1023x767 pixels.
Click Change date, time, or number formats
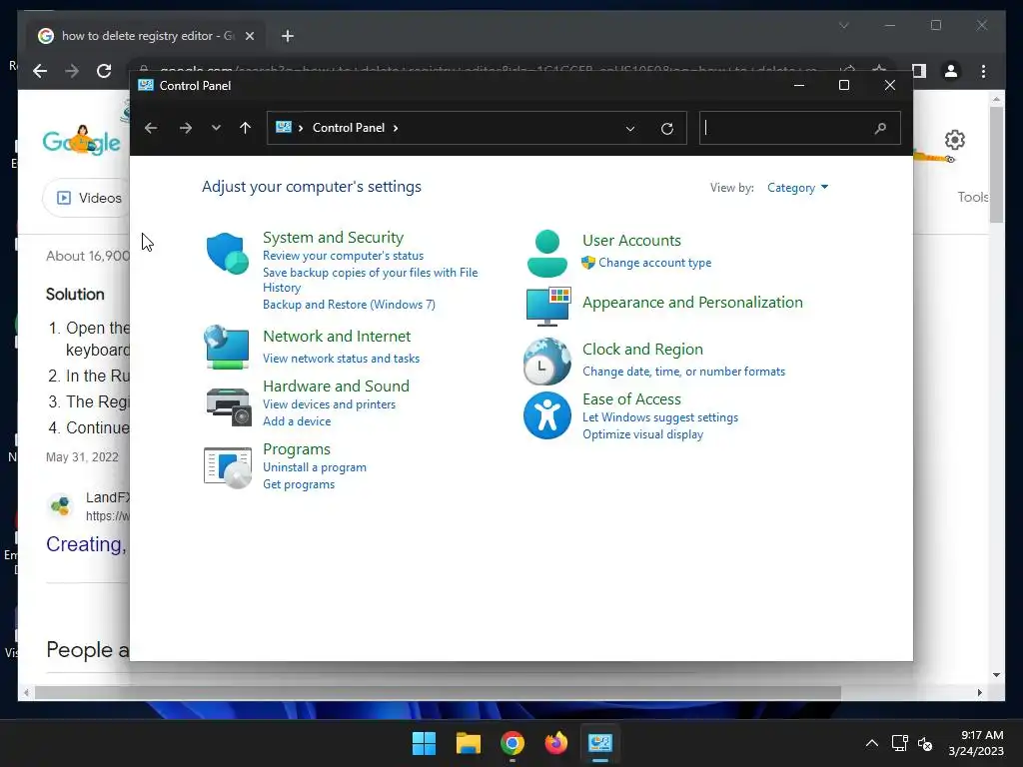click(x=683, y=372)
